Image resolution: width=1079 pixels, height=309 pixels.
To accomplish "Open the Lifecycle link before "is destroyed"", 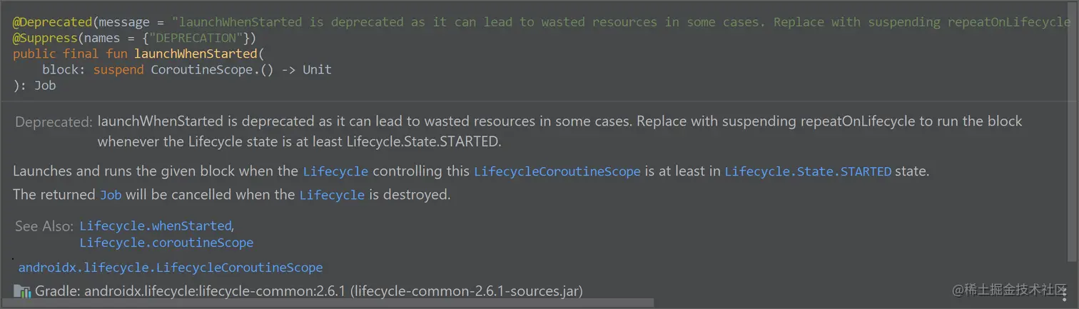I will tap(332, 195).
